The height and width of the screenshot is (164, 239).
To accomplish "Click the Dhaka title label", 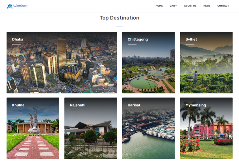I will click(x=17, y=39).
